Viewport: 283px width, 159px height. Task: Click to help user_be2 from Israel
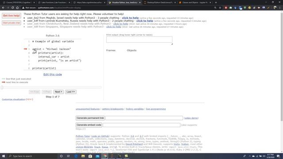point(130,18)
